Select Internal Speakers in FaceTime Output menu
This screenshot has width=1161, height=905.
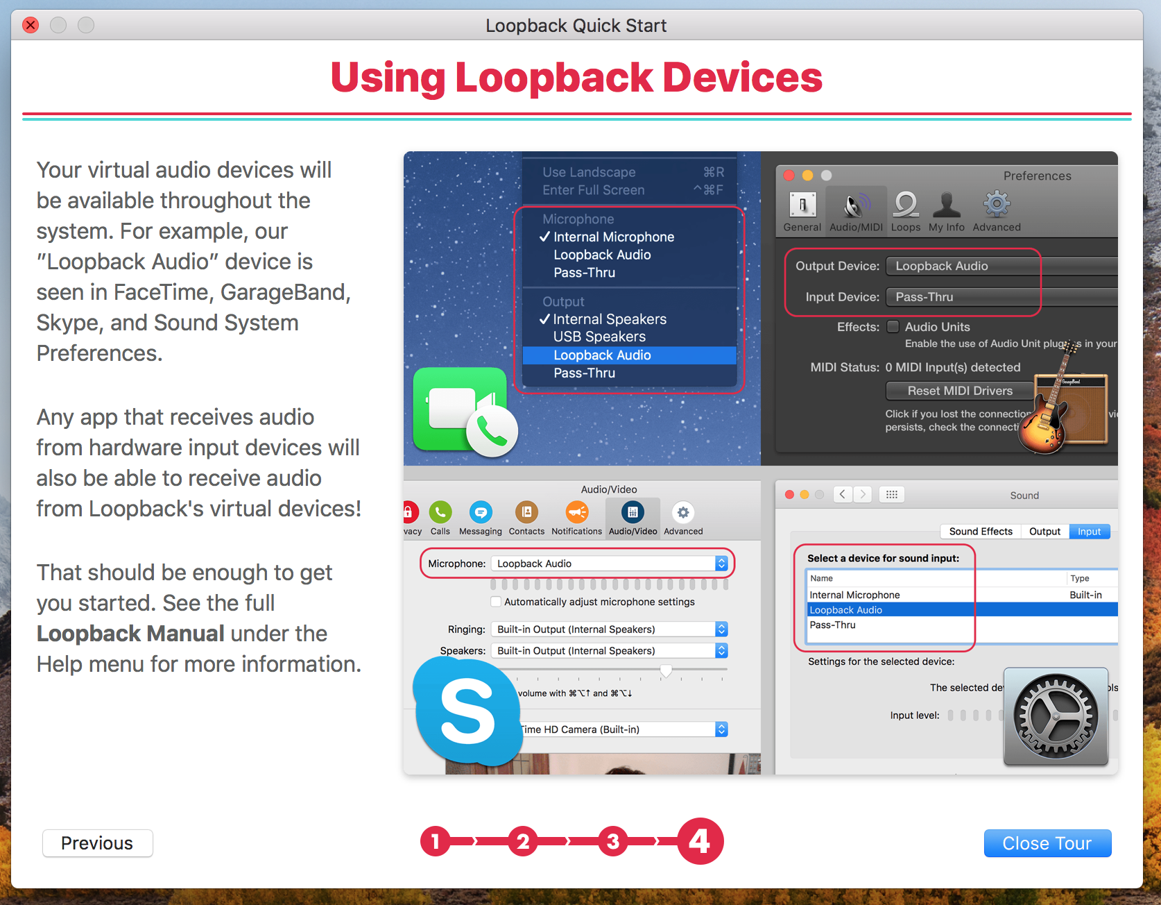[x=630, y=319]
